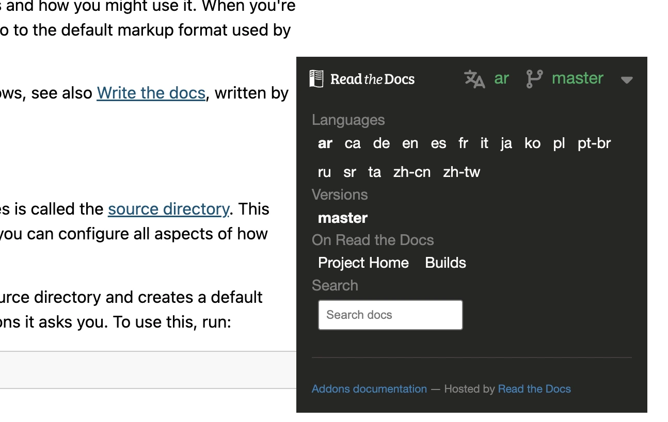
Task: Switch to the 'ko' language
Action: tap(533, 143)
